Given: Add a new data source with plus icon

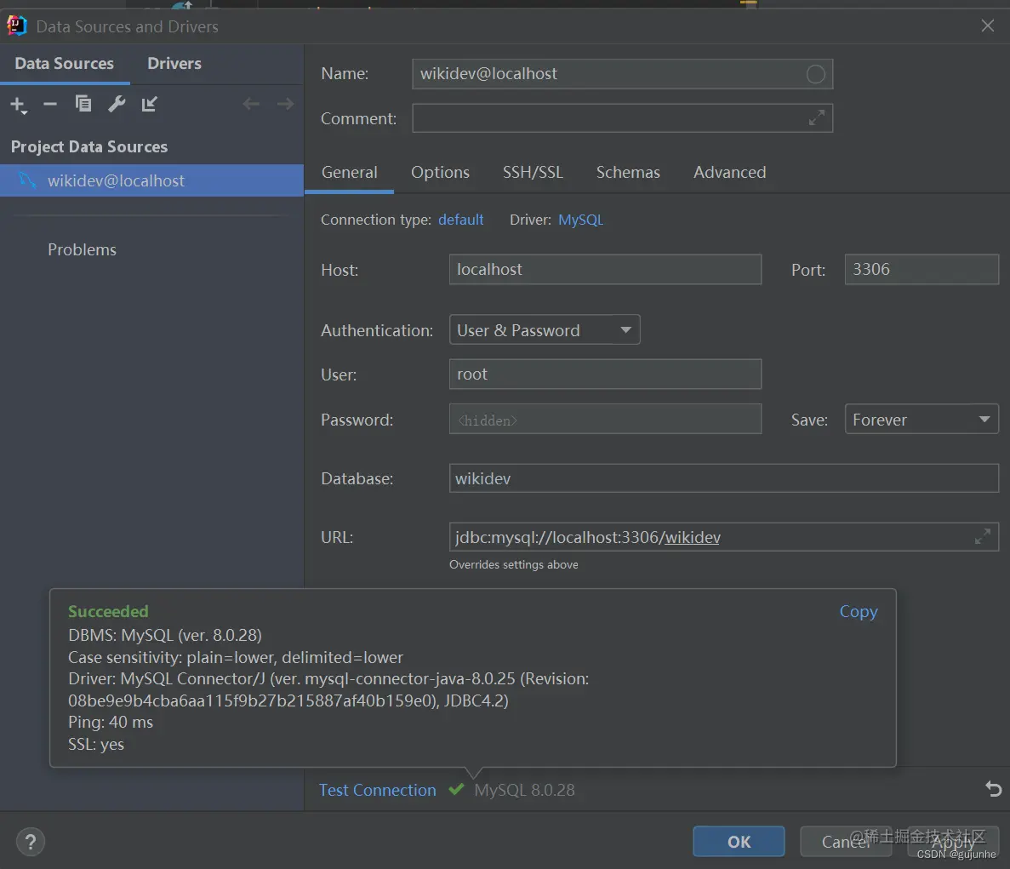Looking at the screenshot, I should pyautogui.click(x=19, y=105).
